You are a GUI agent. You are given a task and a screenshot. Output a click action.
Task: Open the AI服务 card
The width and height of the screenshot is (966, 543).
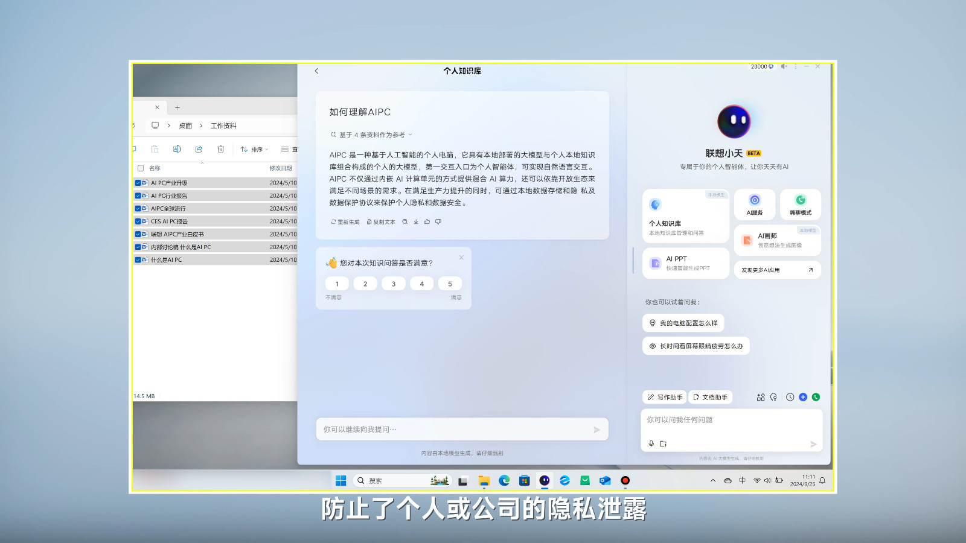coord(755,205)
